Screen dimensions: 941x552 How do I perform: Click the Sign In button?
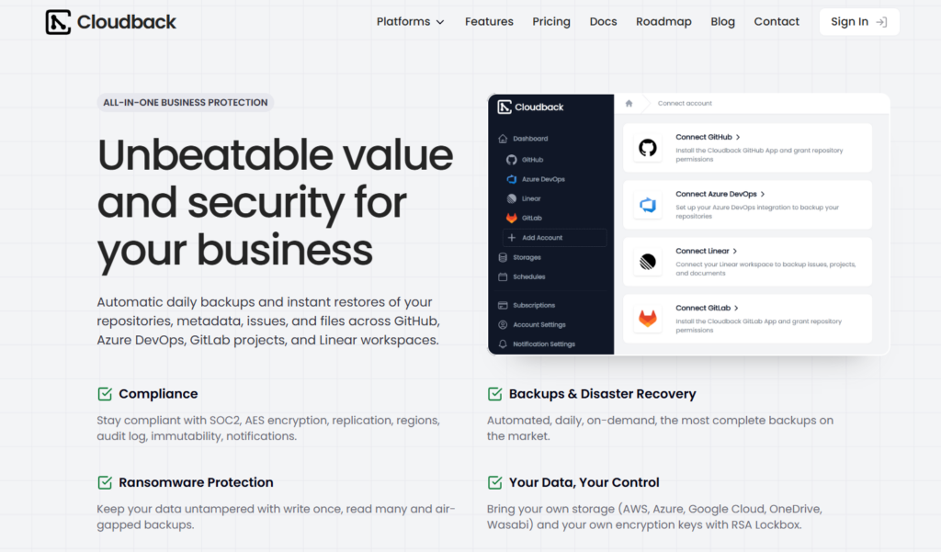pyautogui.click(x=859, y=22)
